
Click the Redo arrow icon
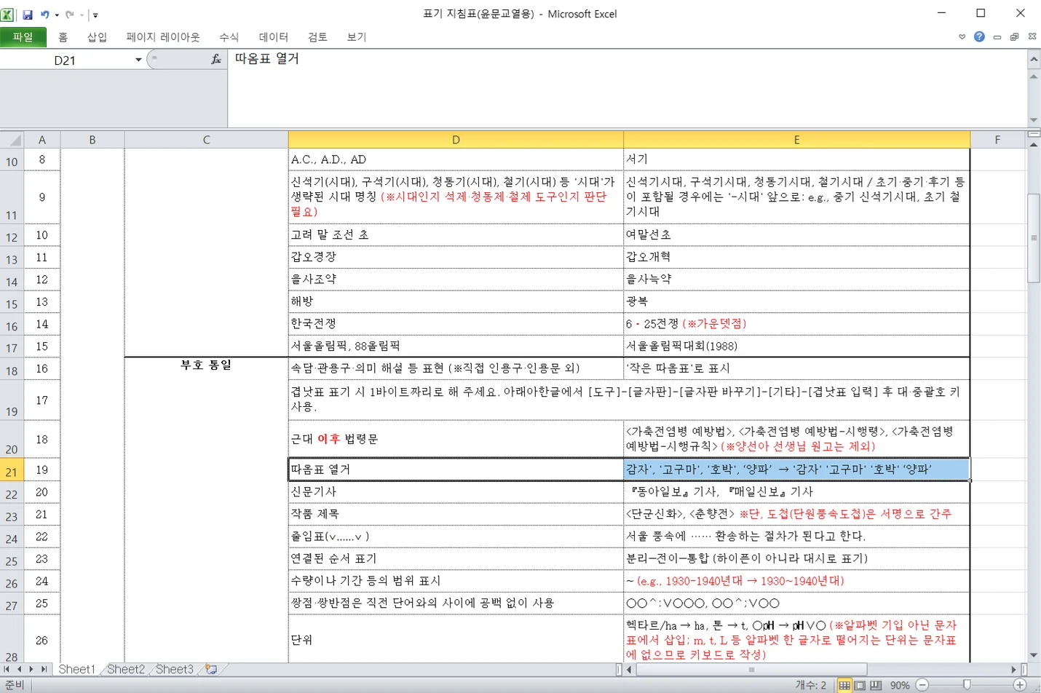click(x=70, y=15)
